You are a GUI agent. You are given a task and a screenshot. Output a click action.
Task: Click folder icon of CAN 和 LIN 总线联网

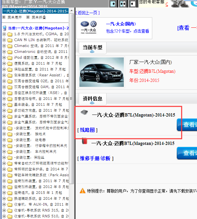(x=10, y=40)
